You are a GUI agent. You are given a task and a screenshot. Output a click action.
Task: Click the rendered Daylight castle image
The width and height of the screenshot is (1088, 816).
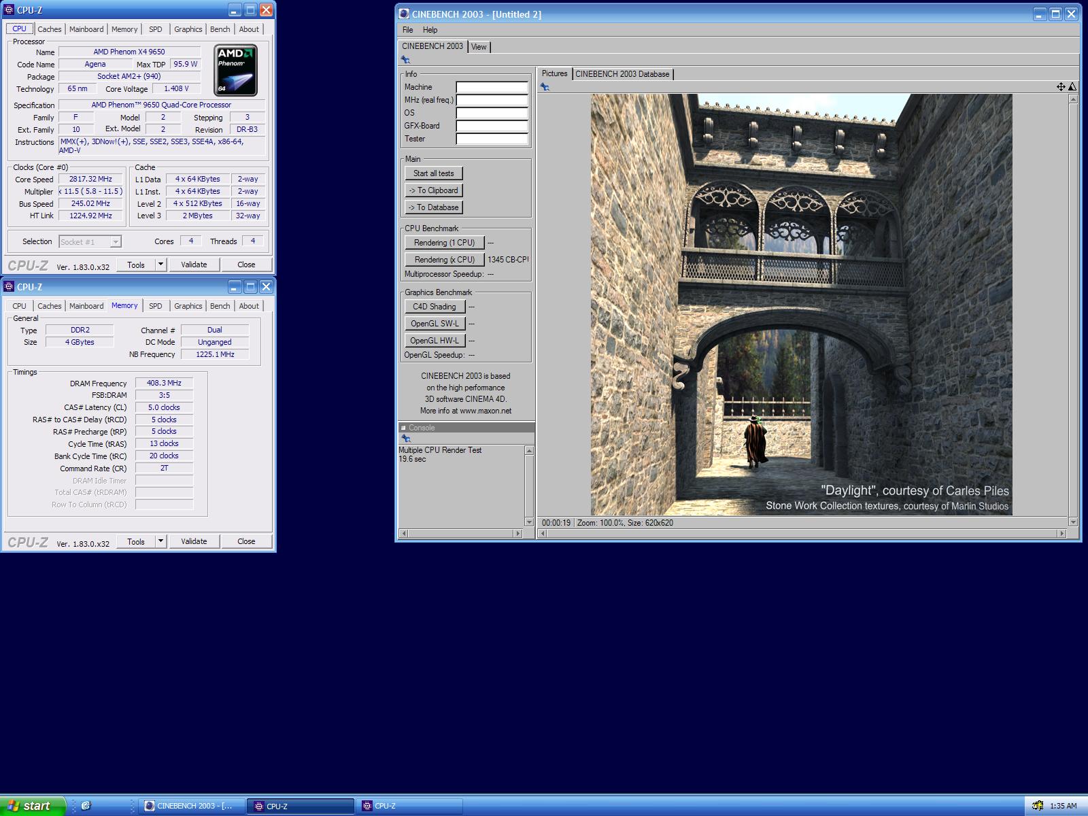tap(801, 305)
